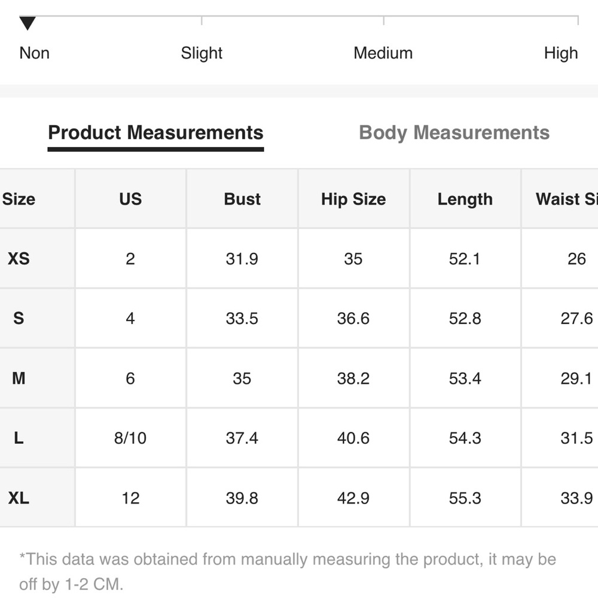Click the Bust column header
598x598 pixels.
tap(242, 199)
